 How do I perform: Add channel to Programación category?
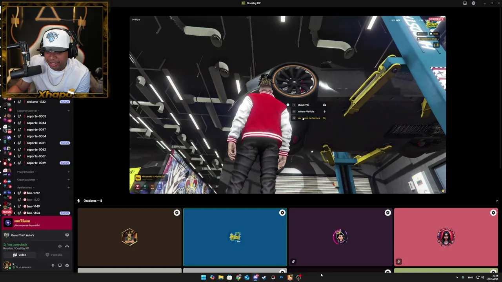click(69, 172)
